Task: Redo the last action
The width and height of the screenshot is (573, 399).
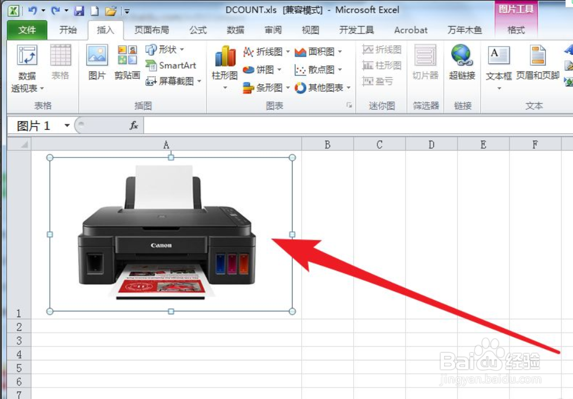Action: tap(55, 10)
